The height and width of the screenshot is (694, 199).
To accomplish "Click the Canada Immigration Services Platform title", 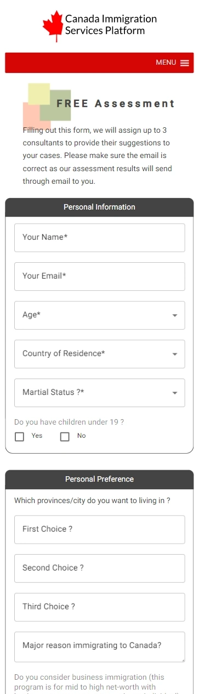I will (111, 25).
